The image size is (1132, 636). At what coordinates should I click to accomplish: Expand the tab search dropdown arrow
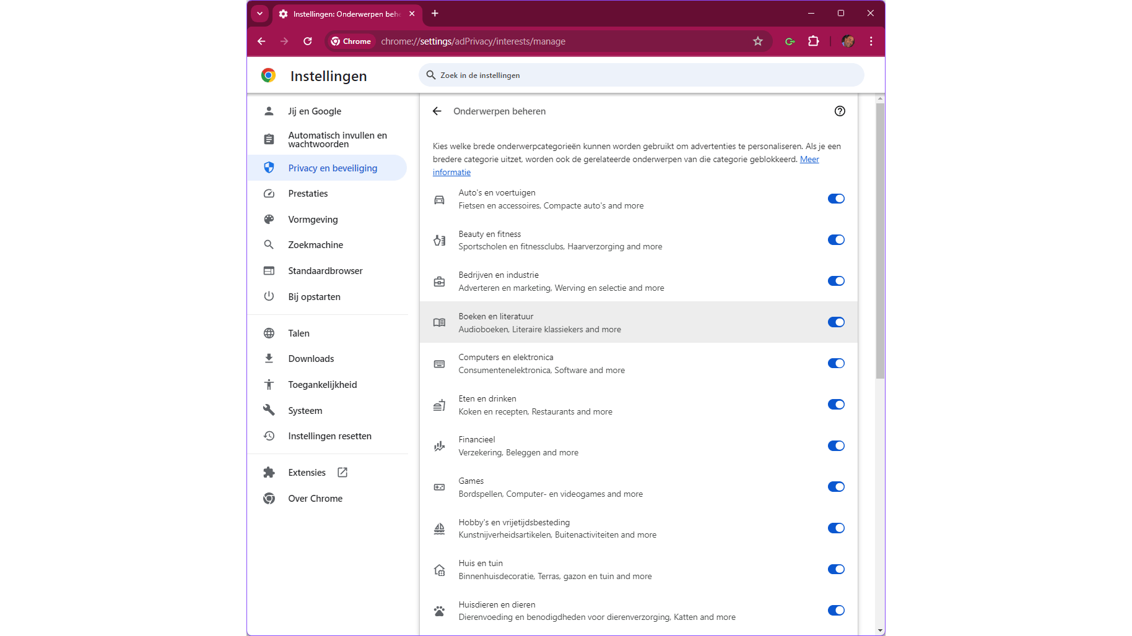[x=260, y=14]
